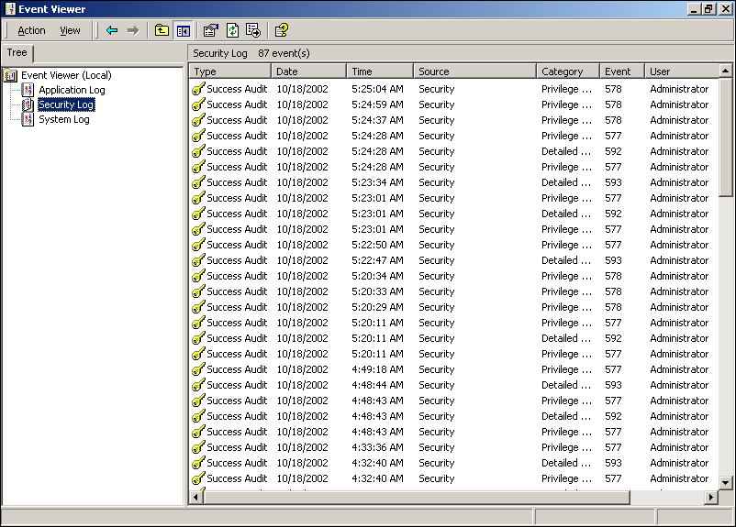This screenshot has height=527, width=736.
Task: Click the horizontal scrollbar right arrow
Action: [710, 497]
